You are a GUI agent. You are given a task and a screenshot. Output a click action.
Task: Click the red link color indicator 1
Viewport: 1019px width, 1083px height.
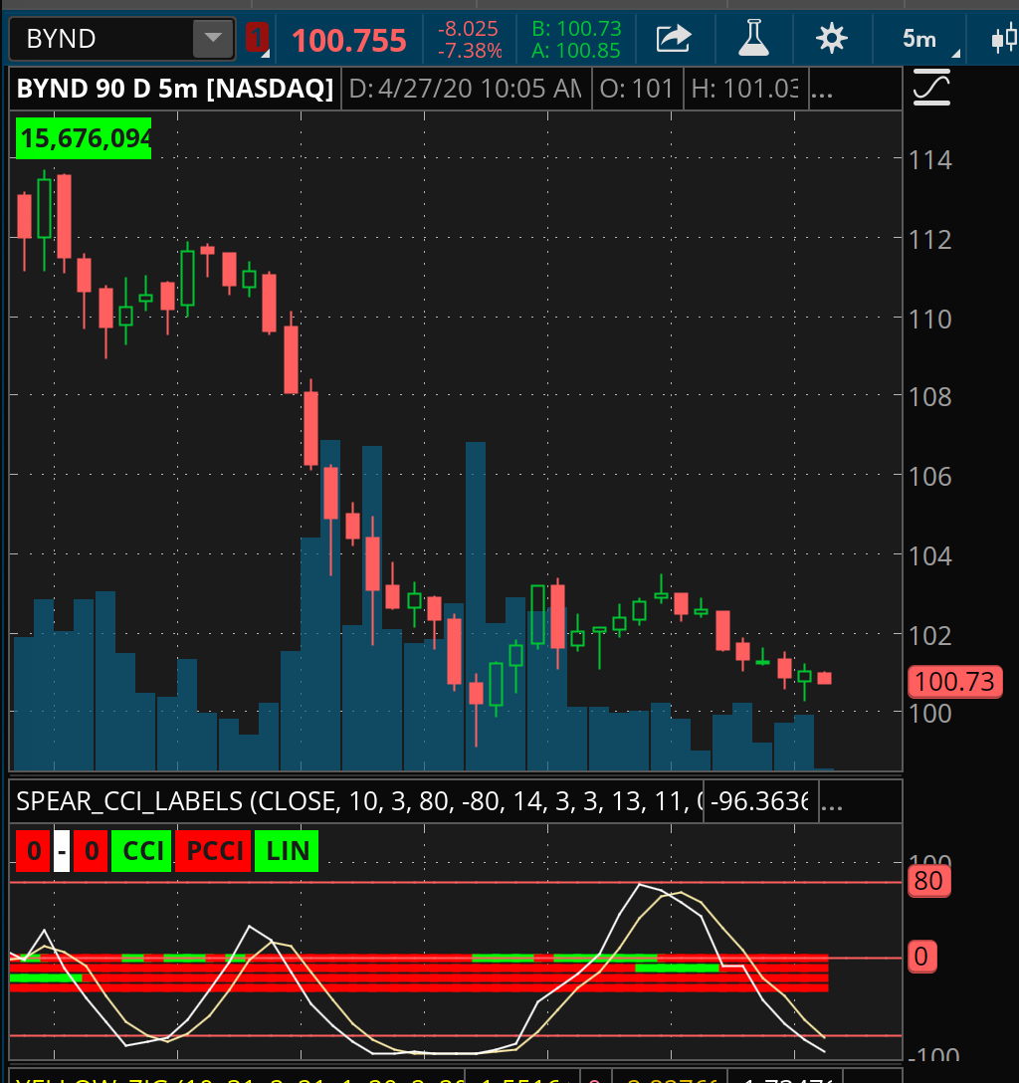coord(257,39)
